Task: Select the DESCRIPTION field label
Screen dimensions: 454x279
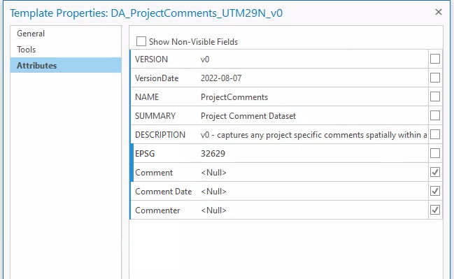Action: (160, 134)
